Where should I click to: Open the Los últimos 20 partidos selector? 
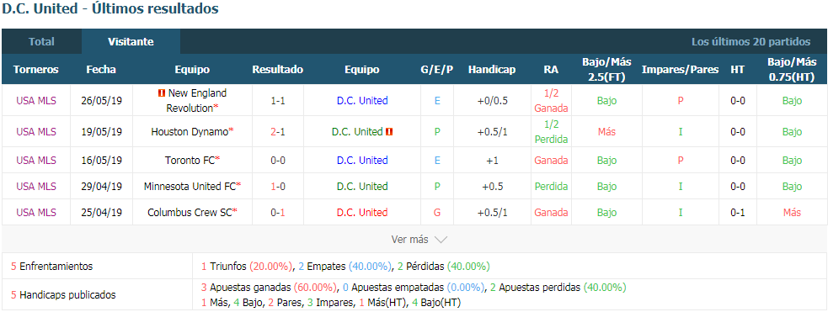(x=751, y=42)
